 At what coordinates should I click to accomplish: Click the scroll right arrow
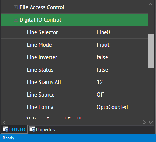[x=144, y=122]
